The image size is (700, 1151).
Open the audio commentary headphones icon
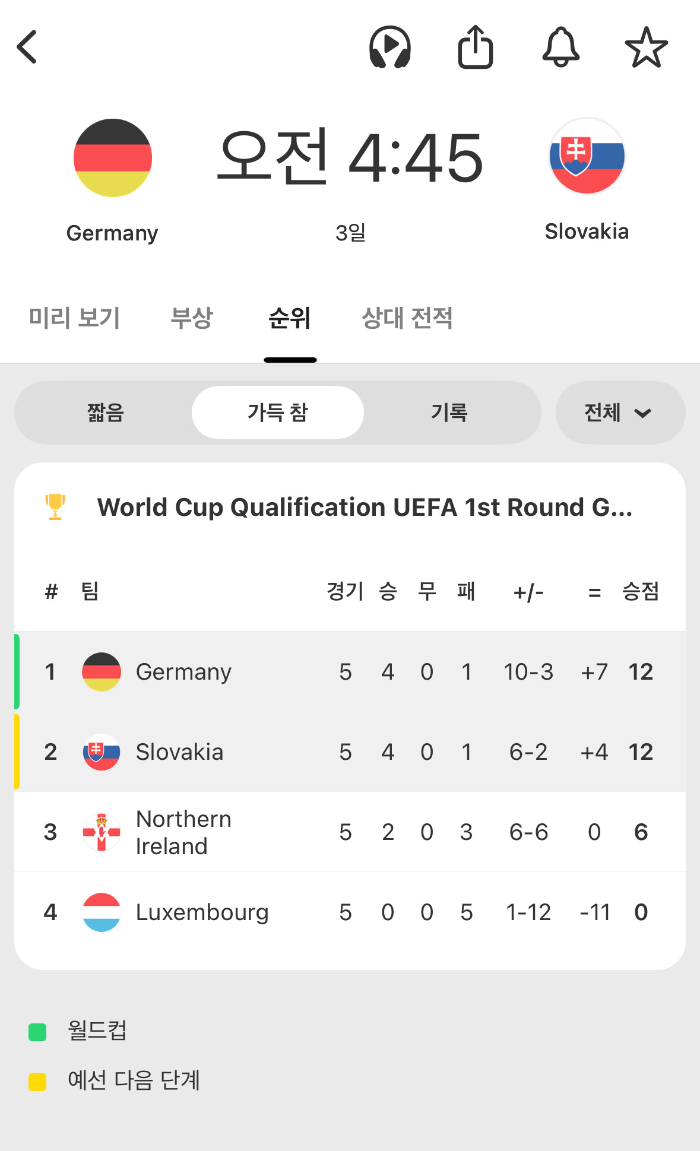tap(389, 47)
